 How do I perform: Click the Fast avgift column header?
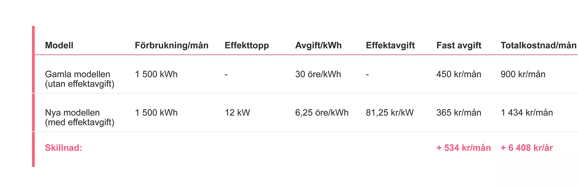tap(459, 45)
